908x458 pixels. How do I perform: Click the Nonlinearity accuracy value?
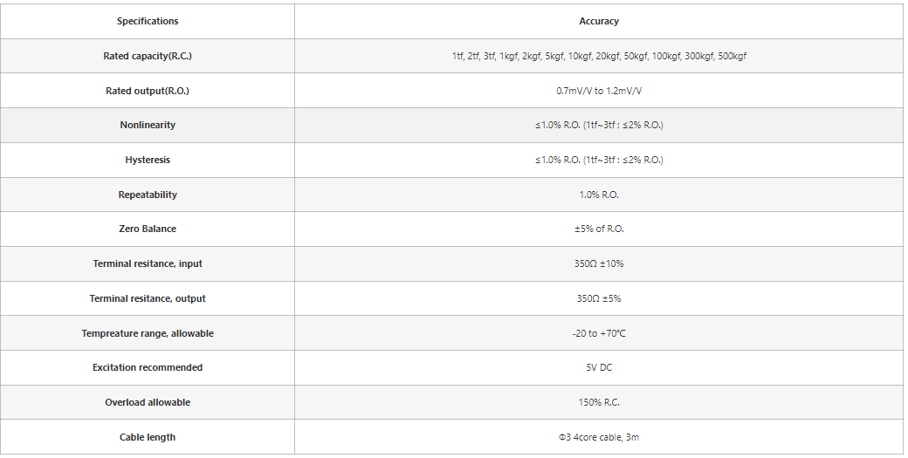pos(599,125)
